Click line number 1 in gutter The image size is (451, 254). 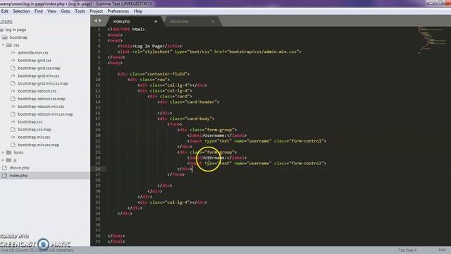tap(99, 30)
